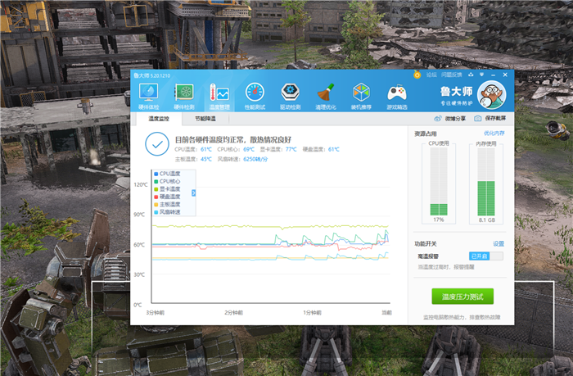This screenshot has width=573, height=376.
Task: Click the 鲁大师 mascot avatar
Action: (x=492, y=95)
